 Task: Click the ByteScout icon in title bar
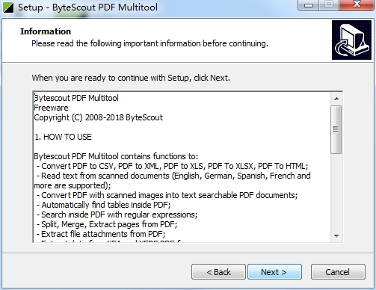(x=8, y=7)
